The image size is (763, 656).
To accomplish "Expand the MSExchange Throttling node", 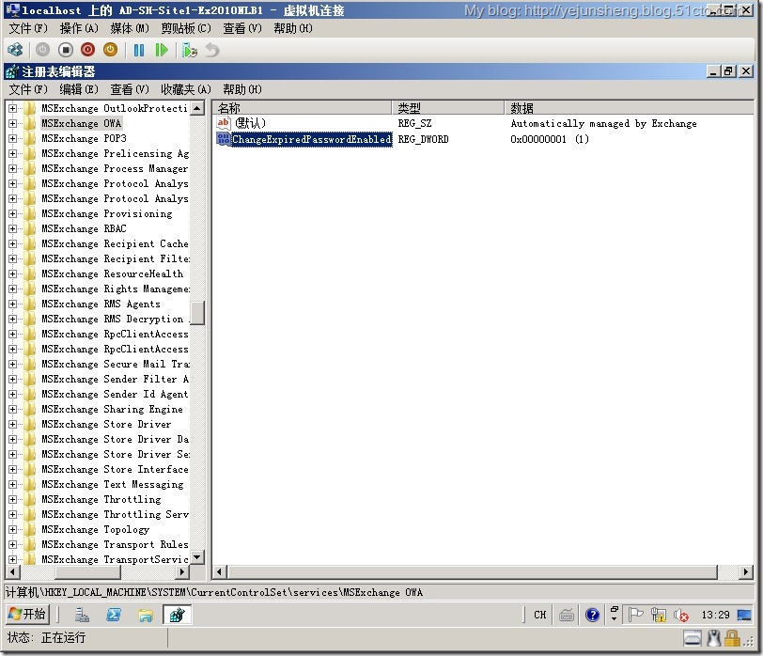I will [x=12, y=499].
